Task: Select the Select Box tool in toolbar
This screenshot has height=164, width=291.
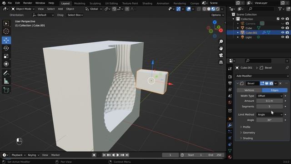Action: pos(6,23)
